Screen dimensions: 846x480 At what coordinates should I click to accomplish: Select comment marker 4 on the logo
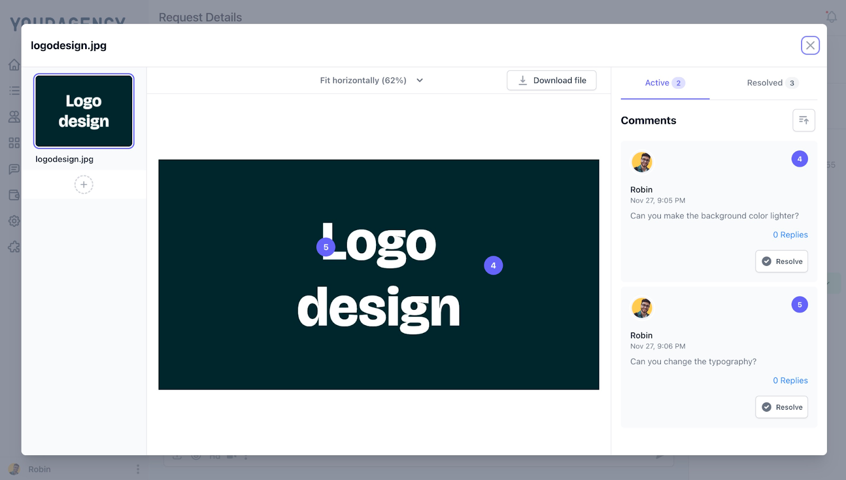(x=493, y=265)
